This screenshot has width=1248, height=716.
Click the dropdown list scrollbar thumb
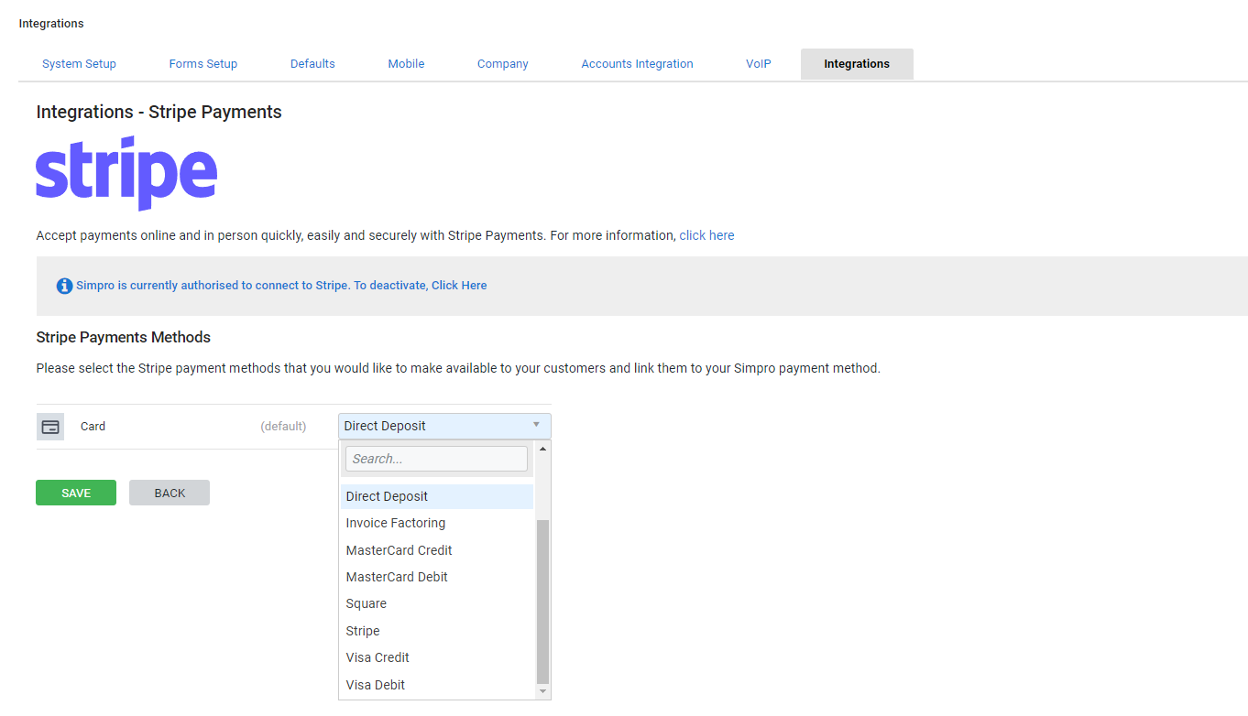(x=542, y=602)
